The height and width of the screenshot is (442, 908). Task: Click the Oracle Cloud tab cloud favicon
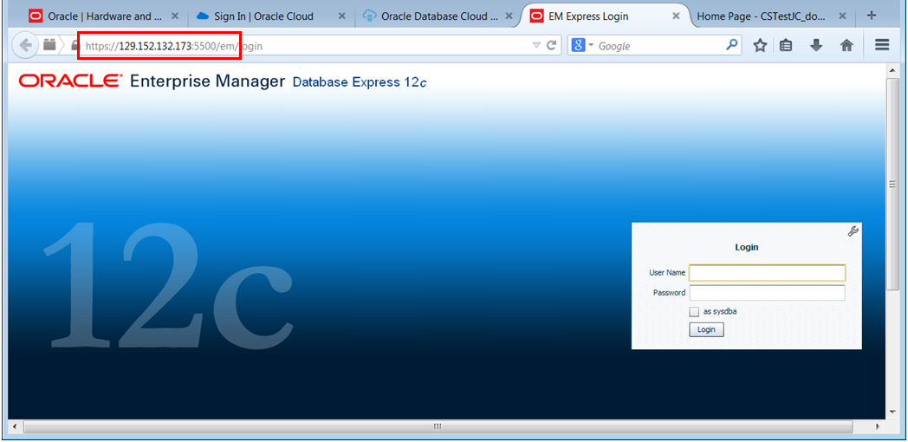click(203, 16)
